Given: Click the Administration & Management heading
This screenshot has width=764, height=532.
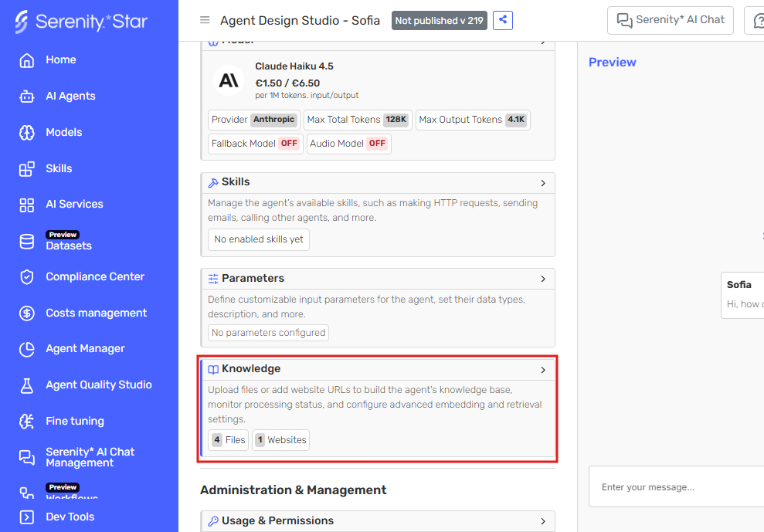Looking at the screenshot, I should point(294,490).
